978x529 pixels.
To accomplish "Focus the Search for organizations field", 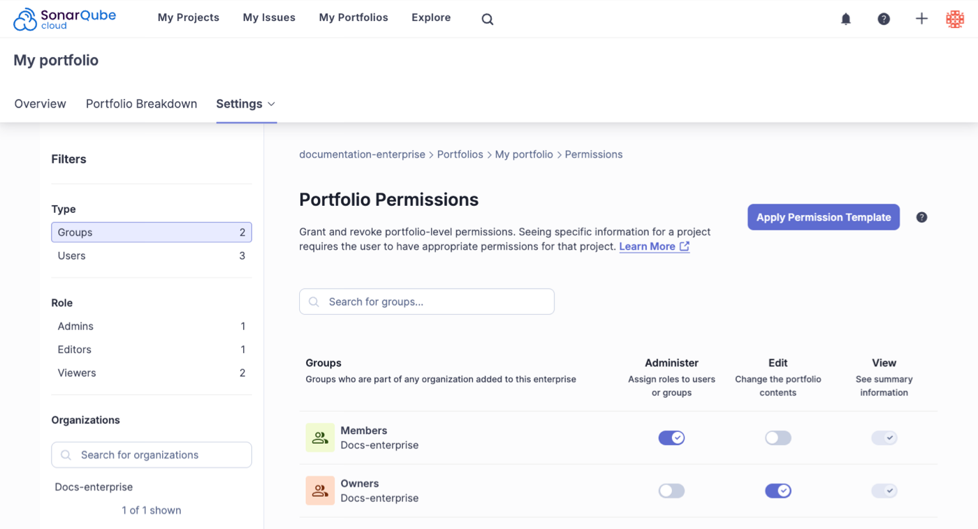I will (152, 455).
